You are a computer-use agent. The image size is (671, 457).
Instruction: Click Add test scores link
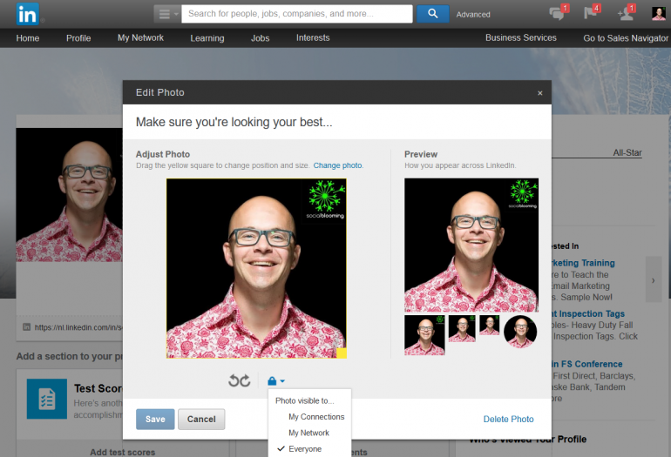122,452
